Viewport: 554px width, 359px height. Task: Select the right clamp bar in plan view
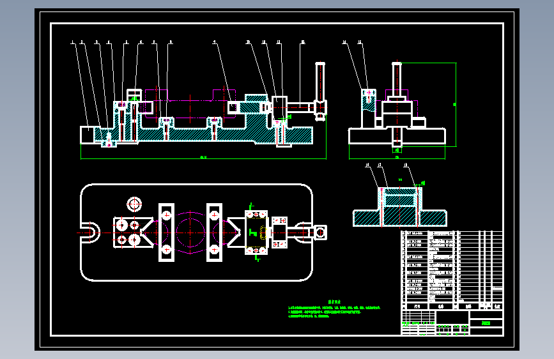point(214,233)
